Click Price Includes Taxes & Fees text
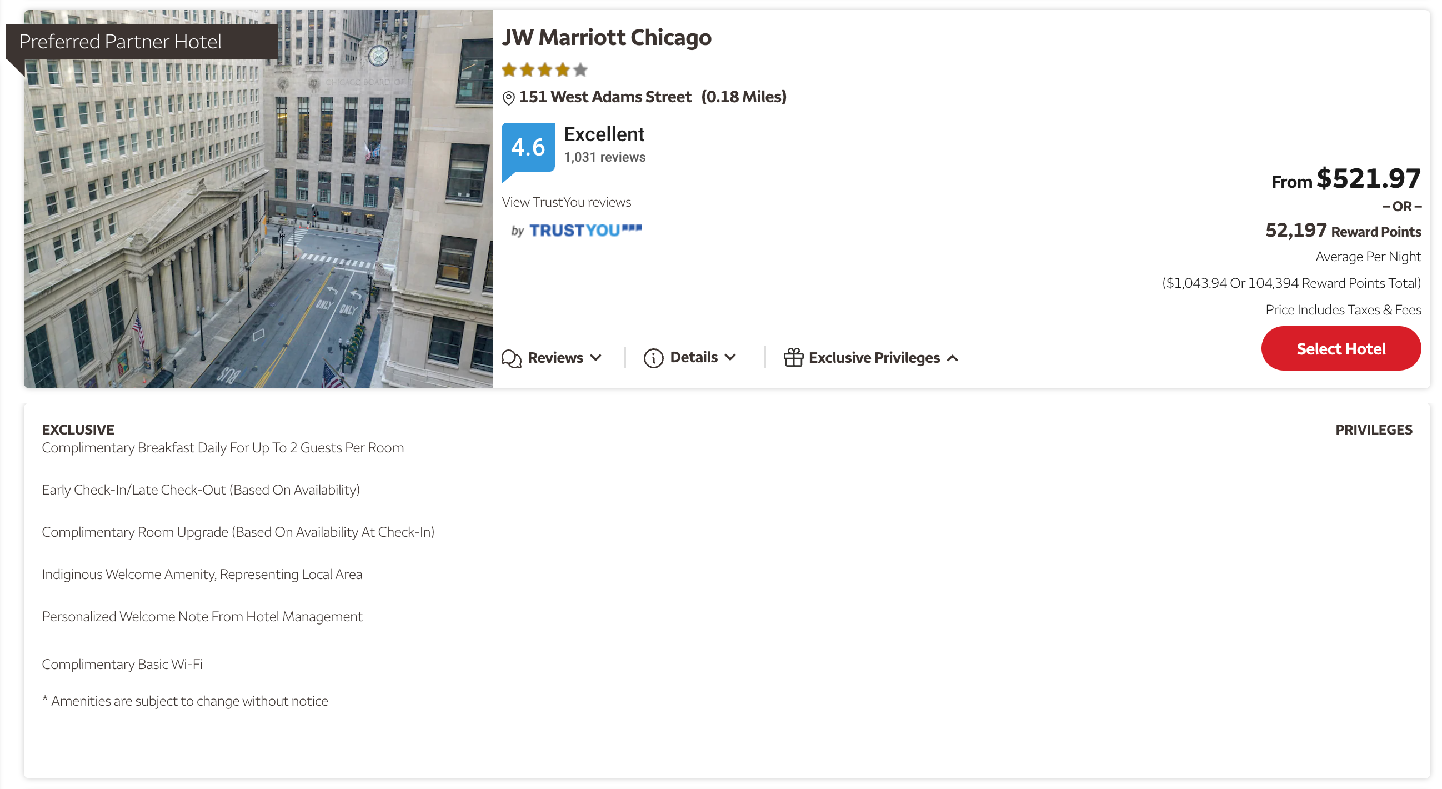1442x789 pixels. point(1344,309)
